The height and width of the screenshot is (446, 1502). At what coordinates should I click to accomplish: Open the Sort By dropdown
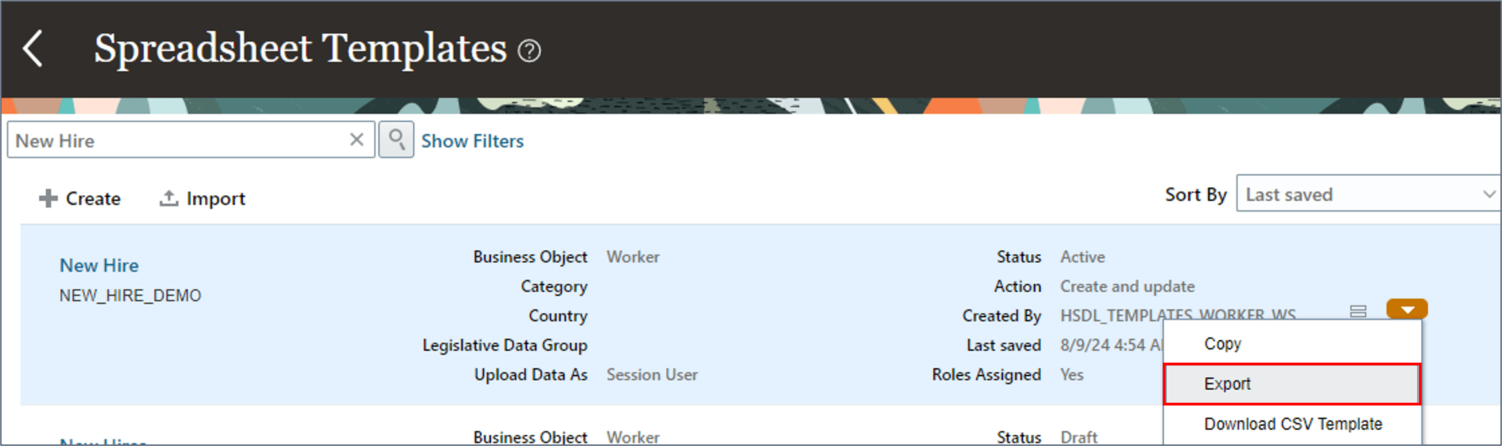tap(1359, 194)
